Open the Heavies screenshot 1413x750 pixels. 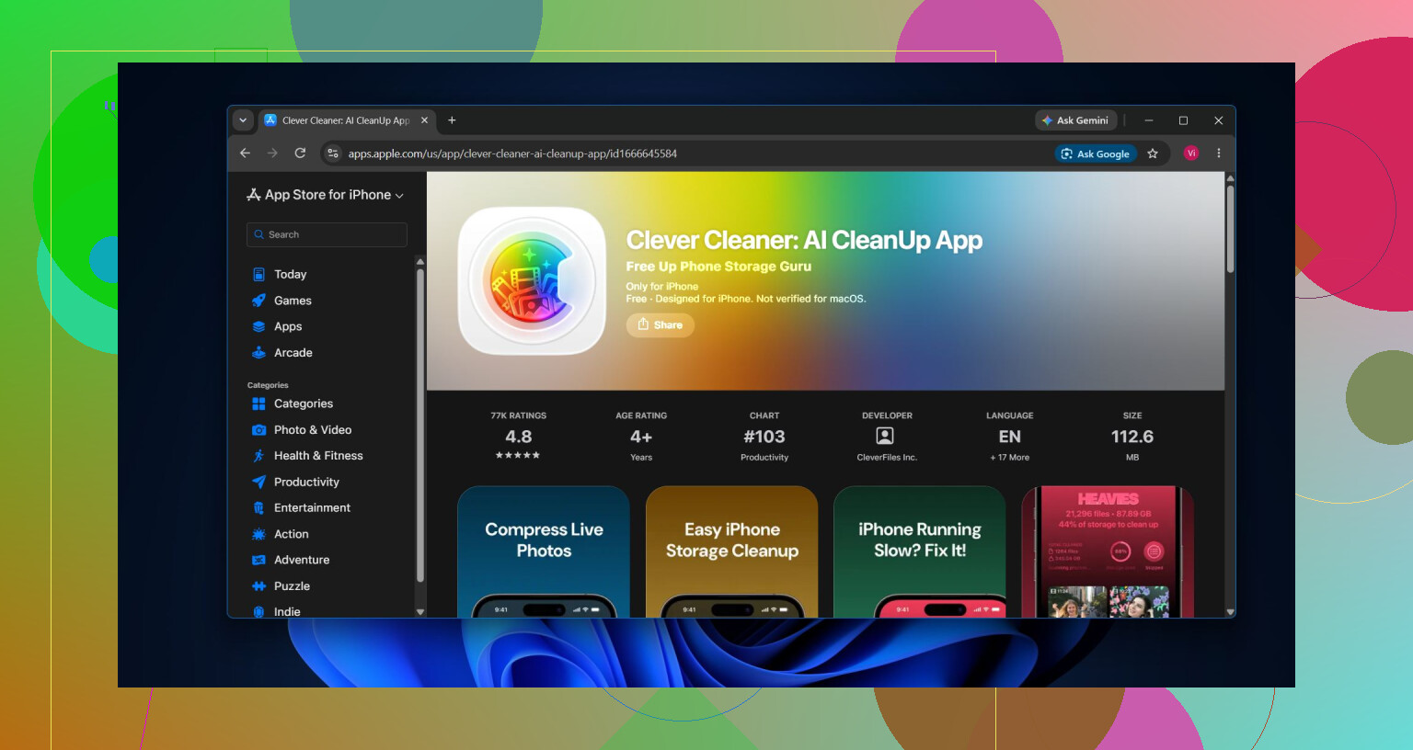click(1108, 551)
